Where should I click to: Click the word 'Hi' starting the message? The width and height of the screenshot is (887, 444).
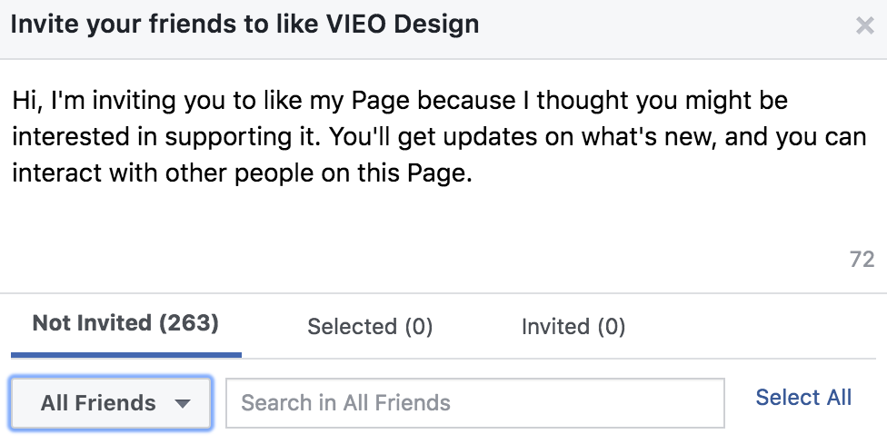(25, 101)
